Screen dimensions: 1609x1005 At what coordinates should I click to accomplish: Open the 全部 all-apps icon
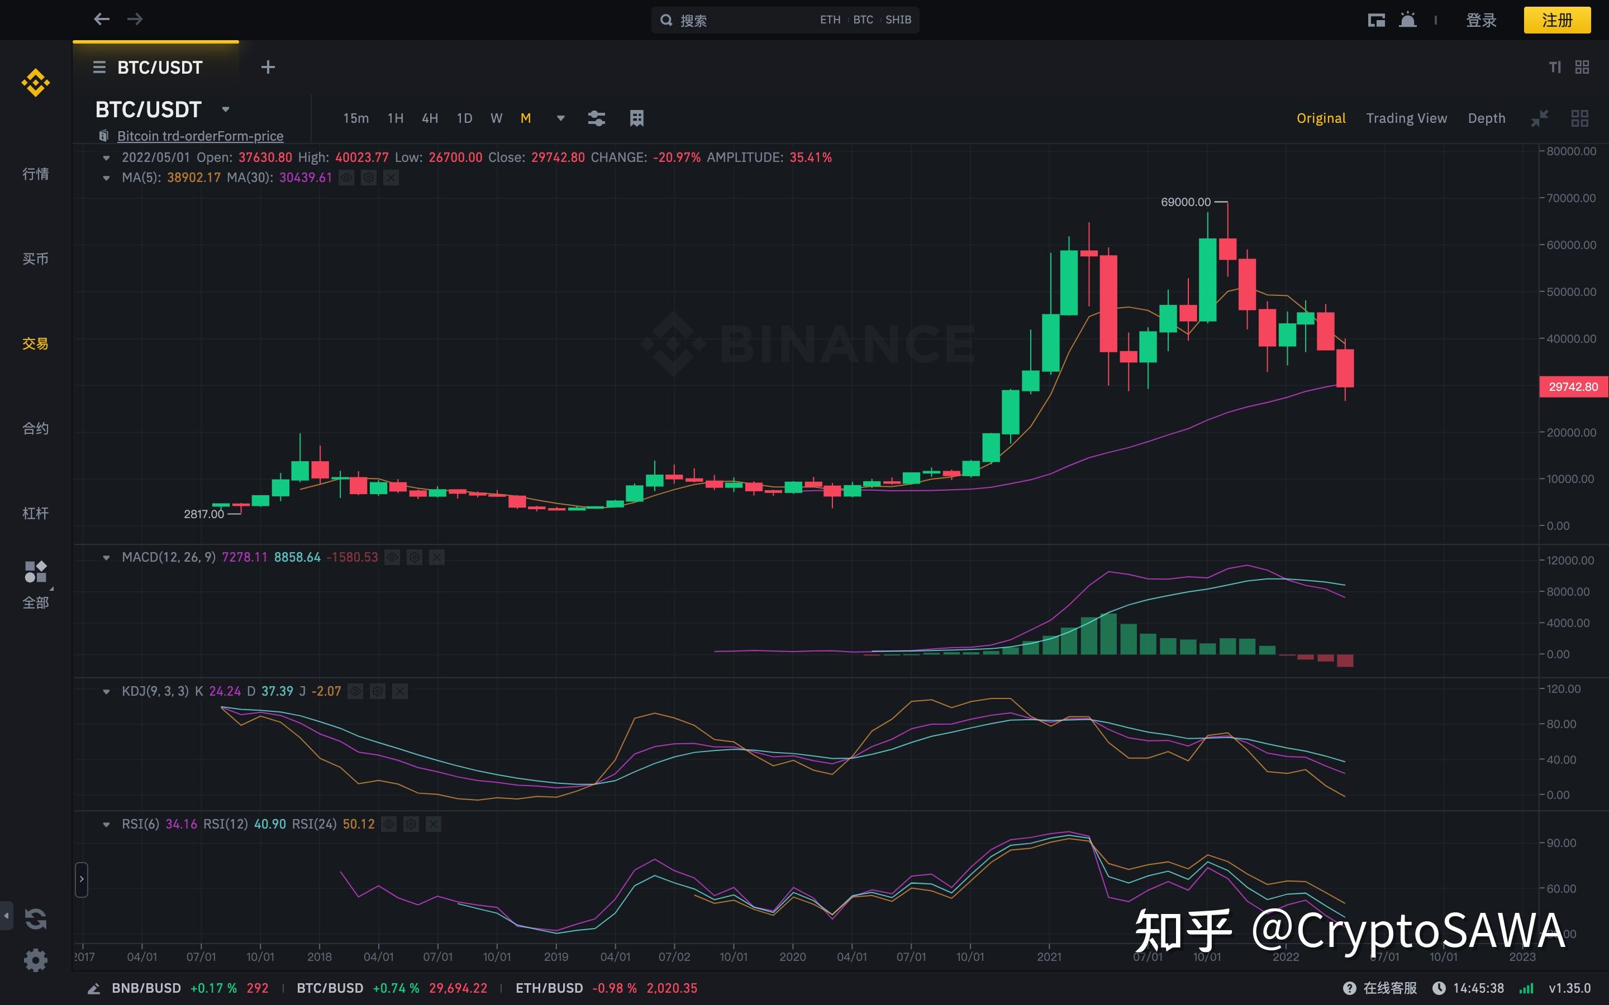click(x=35, y=572)
